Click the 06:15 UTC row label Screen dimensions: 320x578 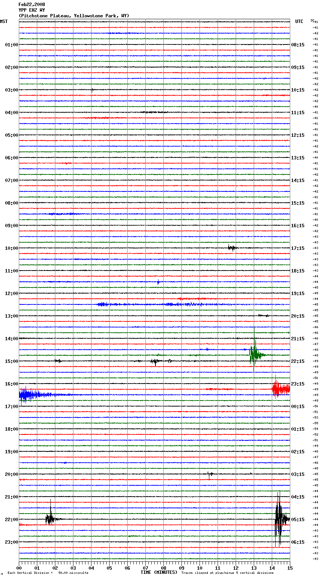[298, 542]
